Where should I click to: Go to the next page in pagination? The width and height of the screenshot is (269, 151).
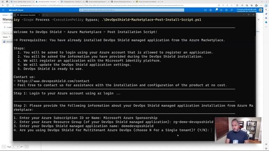[26, 147]
